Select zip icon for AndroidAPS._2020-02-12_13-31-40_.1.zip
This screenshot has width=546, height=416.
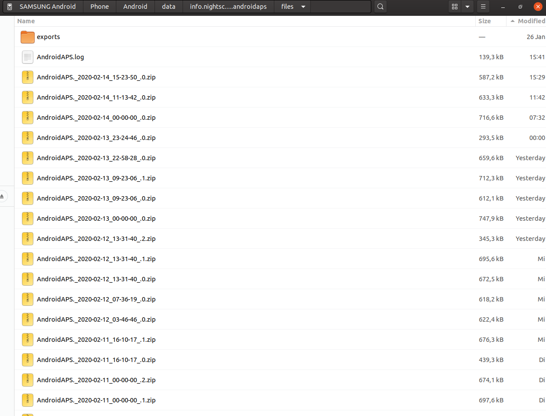[28, 259]
